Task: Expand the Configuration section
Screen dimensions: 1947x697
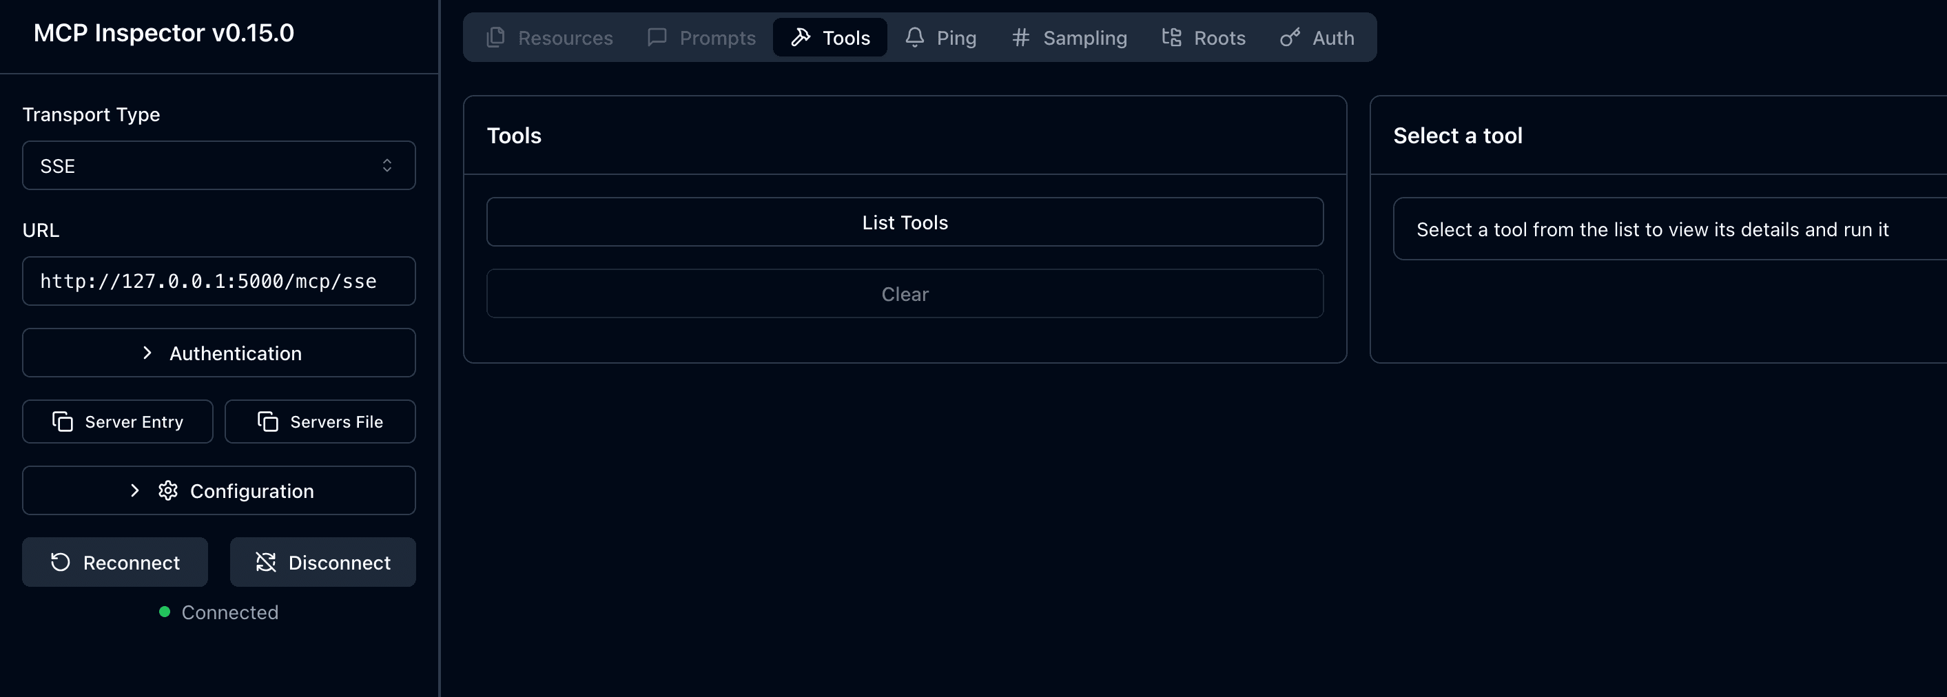Action: [219, 490]
